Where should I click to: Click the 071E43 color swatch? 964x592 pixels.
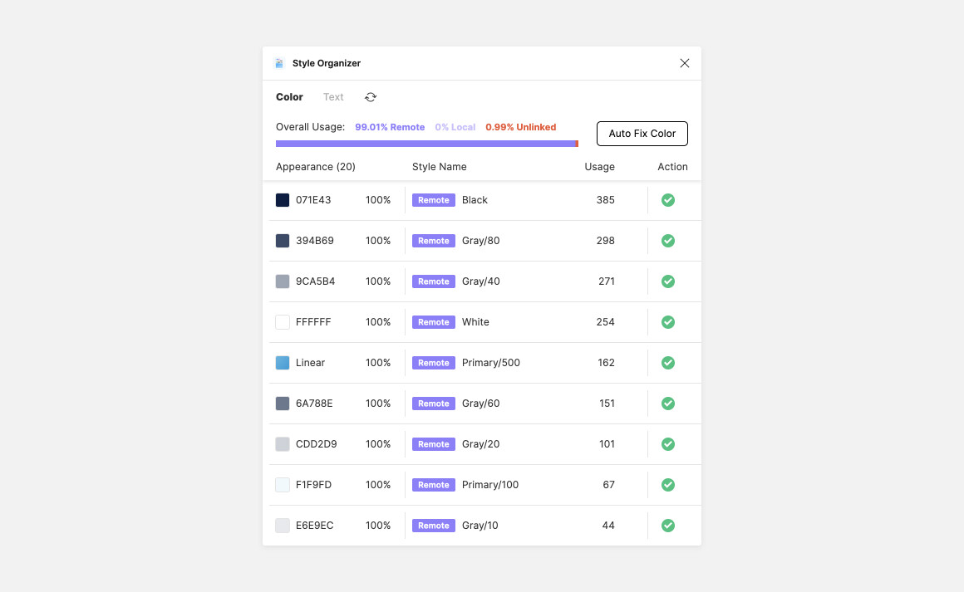click(283, 200)
